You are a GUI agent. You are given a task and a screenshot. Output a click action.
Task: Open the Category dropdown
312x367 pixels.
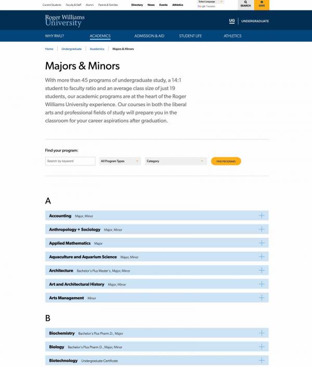(x=176, y=161)
